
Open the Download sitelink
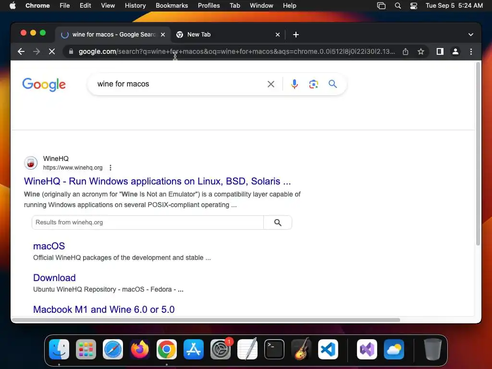[54, 278]
